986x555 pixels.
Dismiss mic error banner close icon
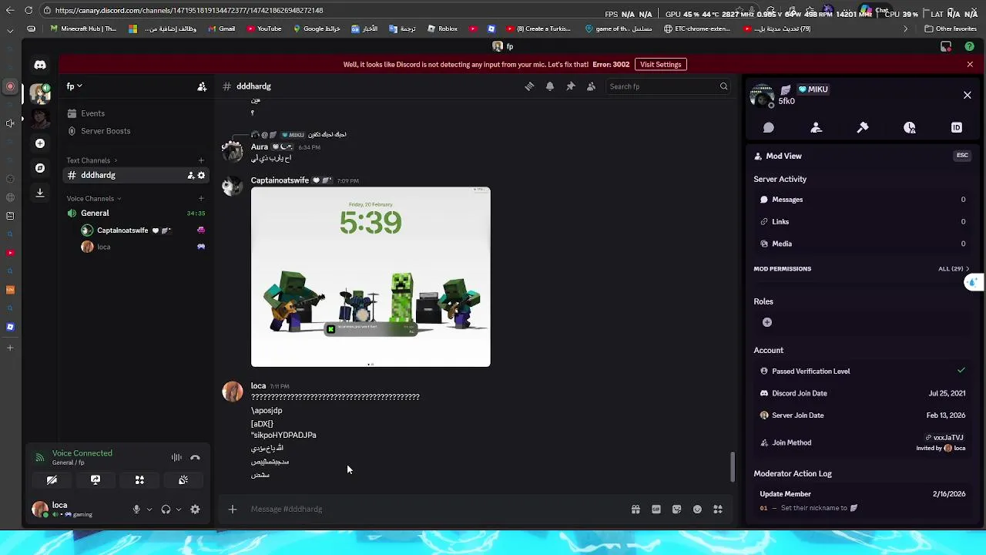[970, 65]
